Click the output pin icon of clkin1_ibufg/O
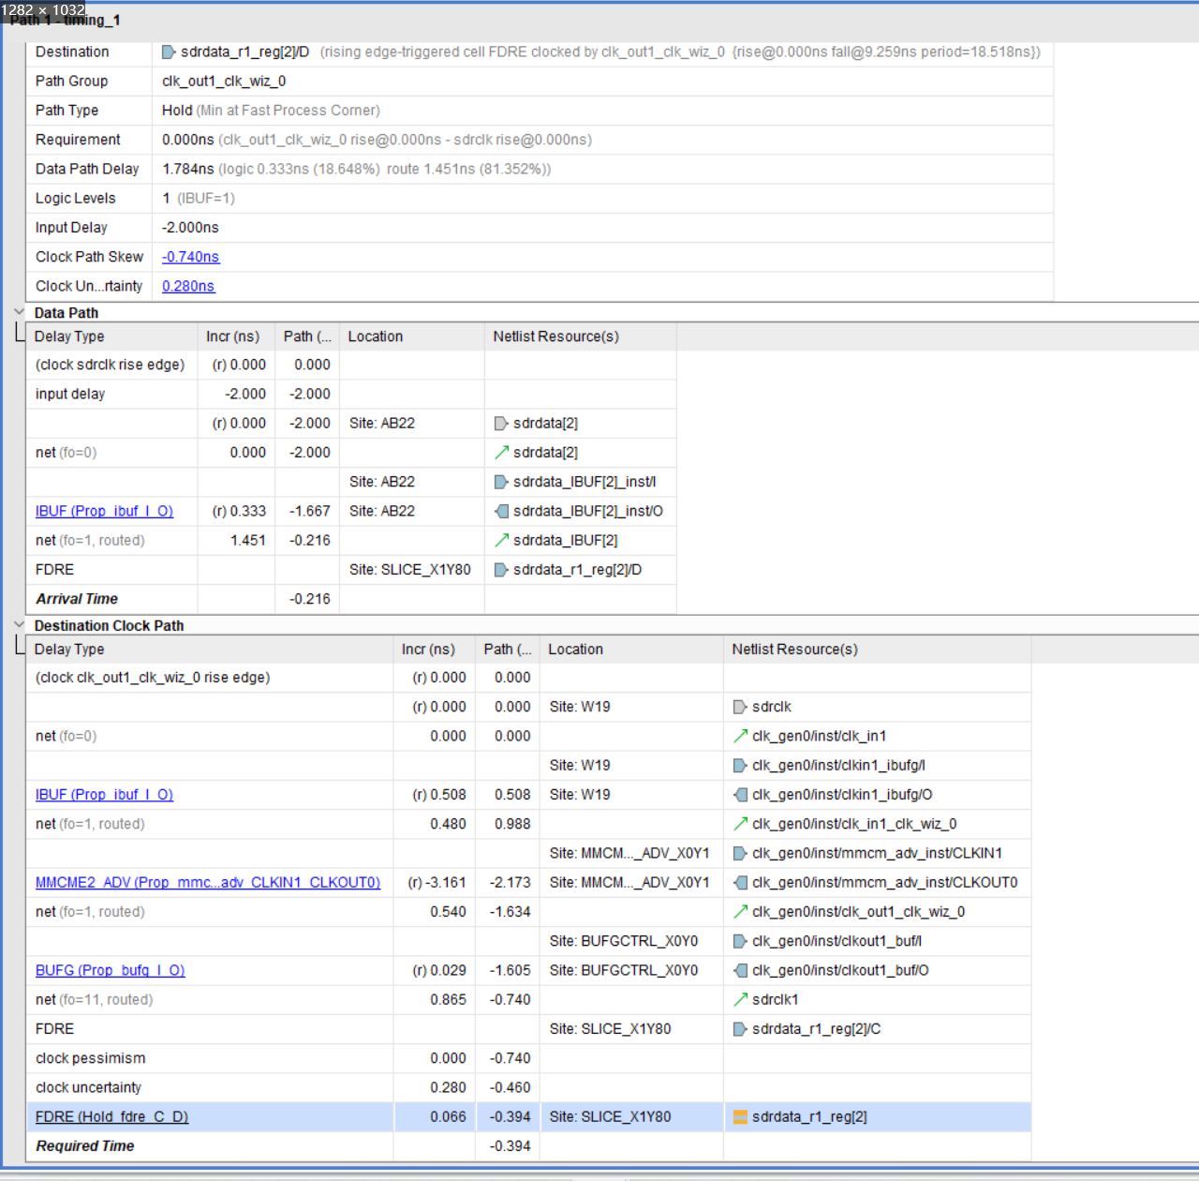This screenshot has height=1181, width=1199. click(740, 795)
